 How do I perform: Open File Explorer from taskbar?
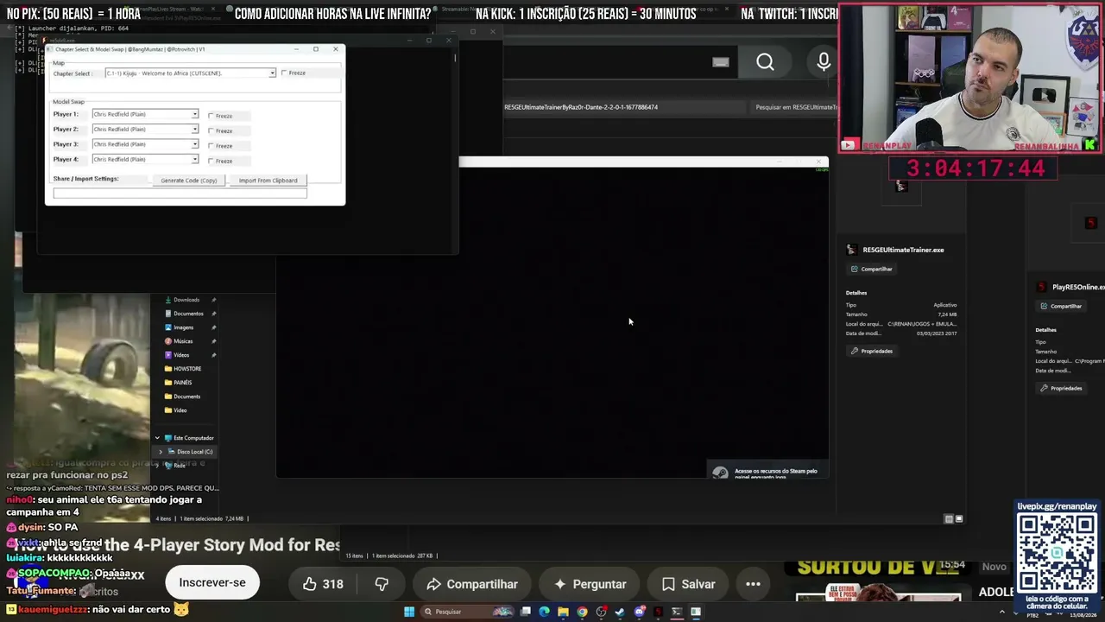tap(563, 612)
